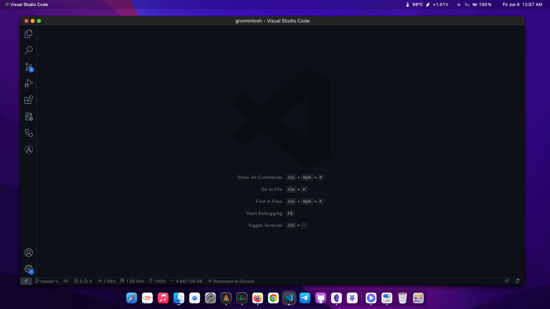Open the Search view icon
The width and height of the screenshot is (550, 309).
click(x=28, y=50)
